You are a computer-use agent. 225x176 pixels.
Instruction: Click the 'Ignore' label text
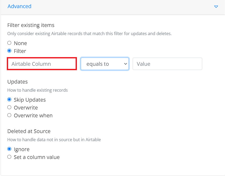pyautogui.click(x=22, y=150)
